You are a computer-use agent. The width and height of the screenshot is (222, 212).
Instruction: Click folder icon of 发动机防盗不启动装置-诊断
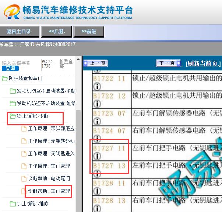click(13, 91)
